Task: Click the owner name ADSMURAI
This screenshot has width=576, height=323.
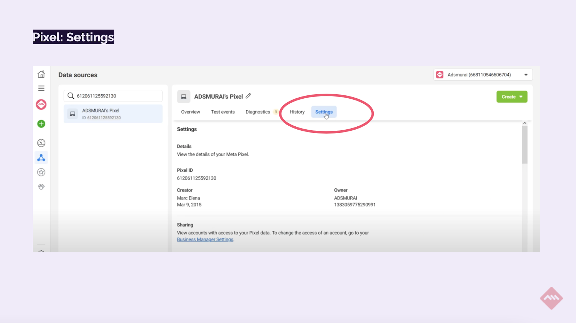Action: [x=345, y=198]
